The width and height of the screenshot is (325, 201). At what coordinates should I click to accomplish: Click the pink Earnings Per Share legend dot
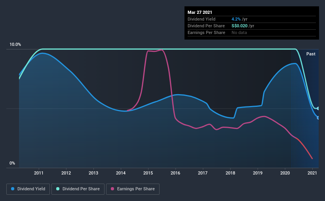pyautogui.click(x=112, y=189)
